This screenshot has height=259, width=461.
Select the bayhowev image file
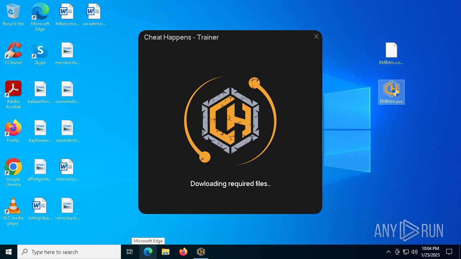tap(40, 132)
